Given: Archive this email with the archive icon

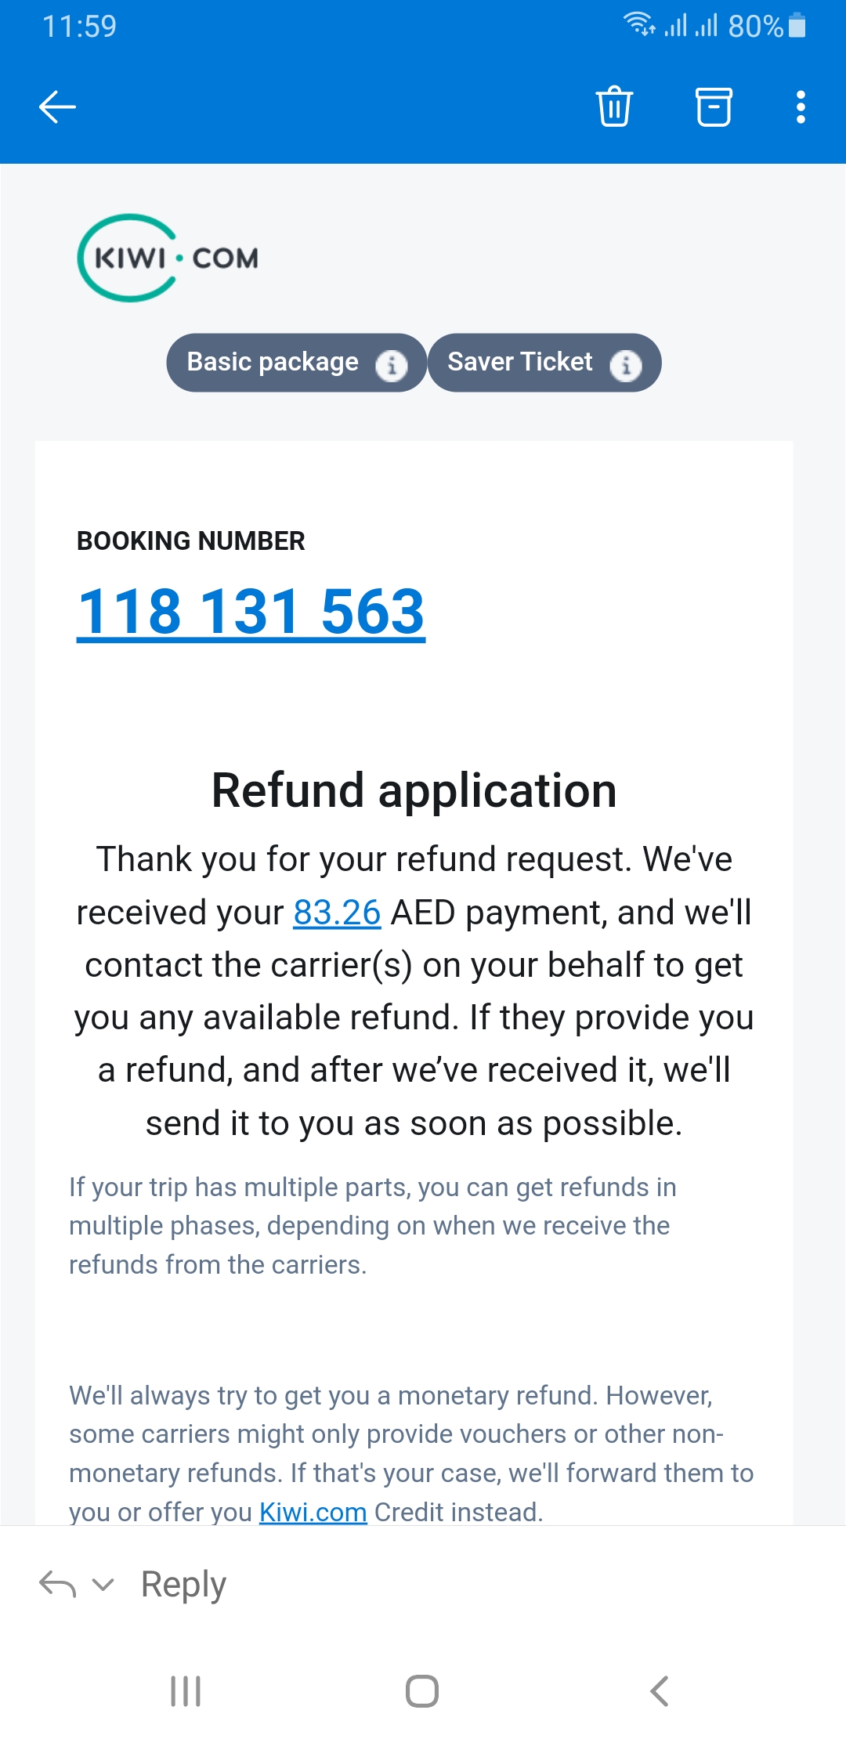Looking at the screenshot, I should click(714, 107).
